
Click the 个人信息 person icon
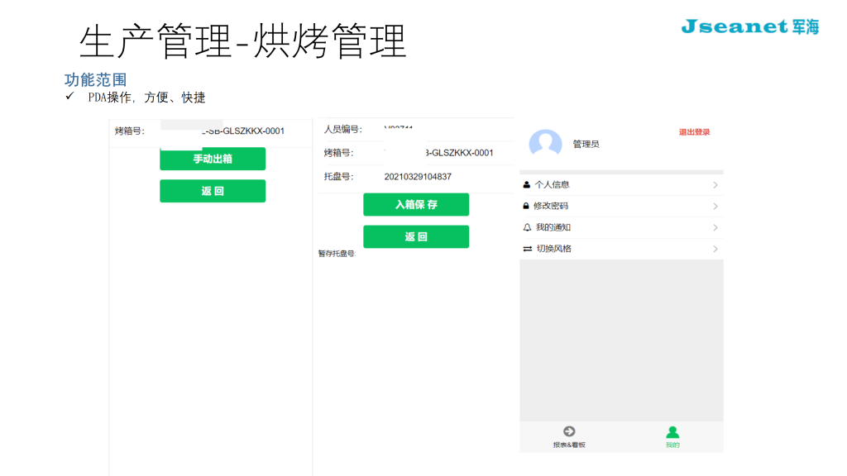coord(527,184)
